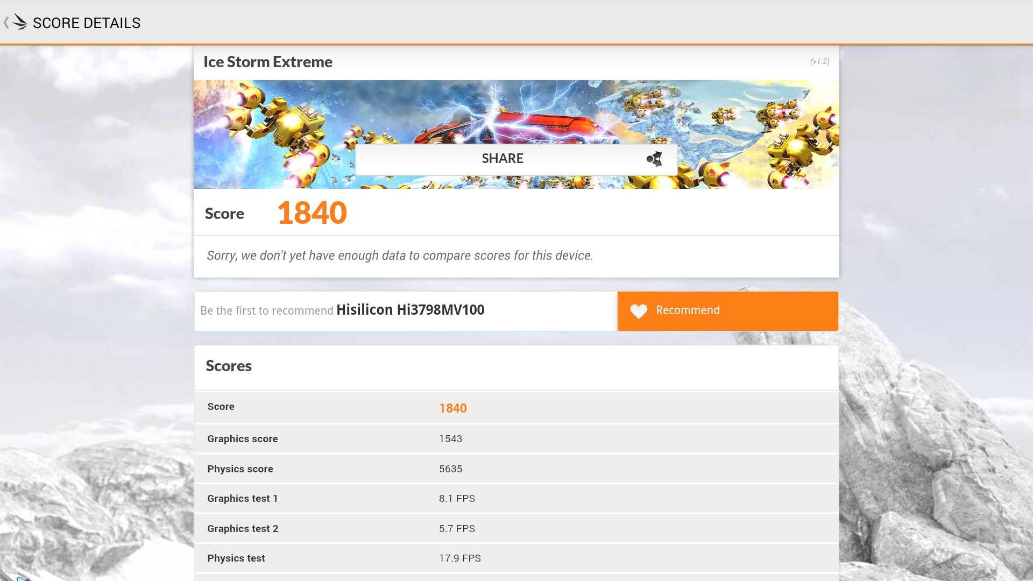The image size is (1033, 581).
Task: Click the (v1.2) version label
Action: click(820, 61)
